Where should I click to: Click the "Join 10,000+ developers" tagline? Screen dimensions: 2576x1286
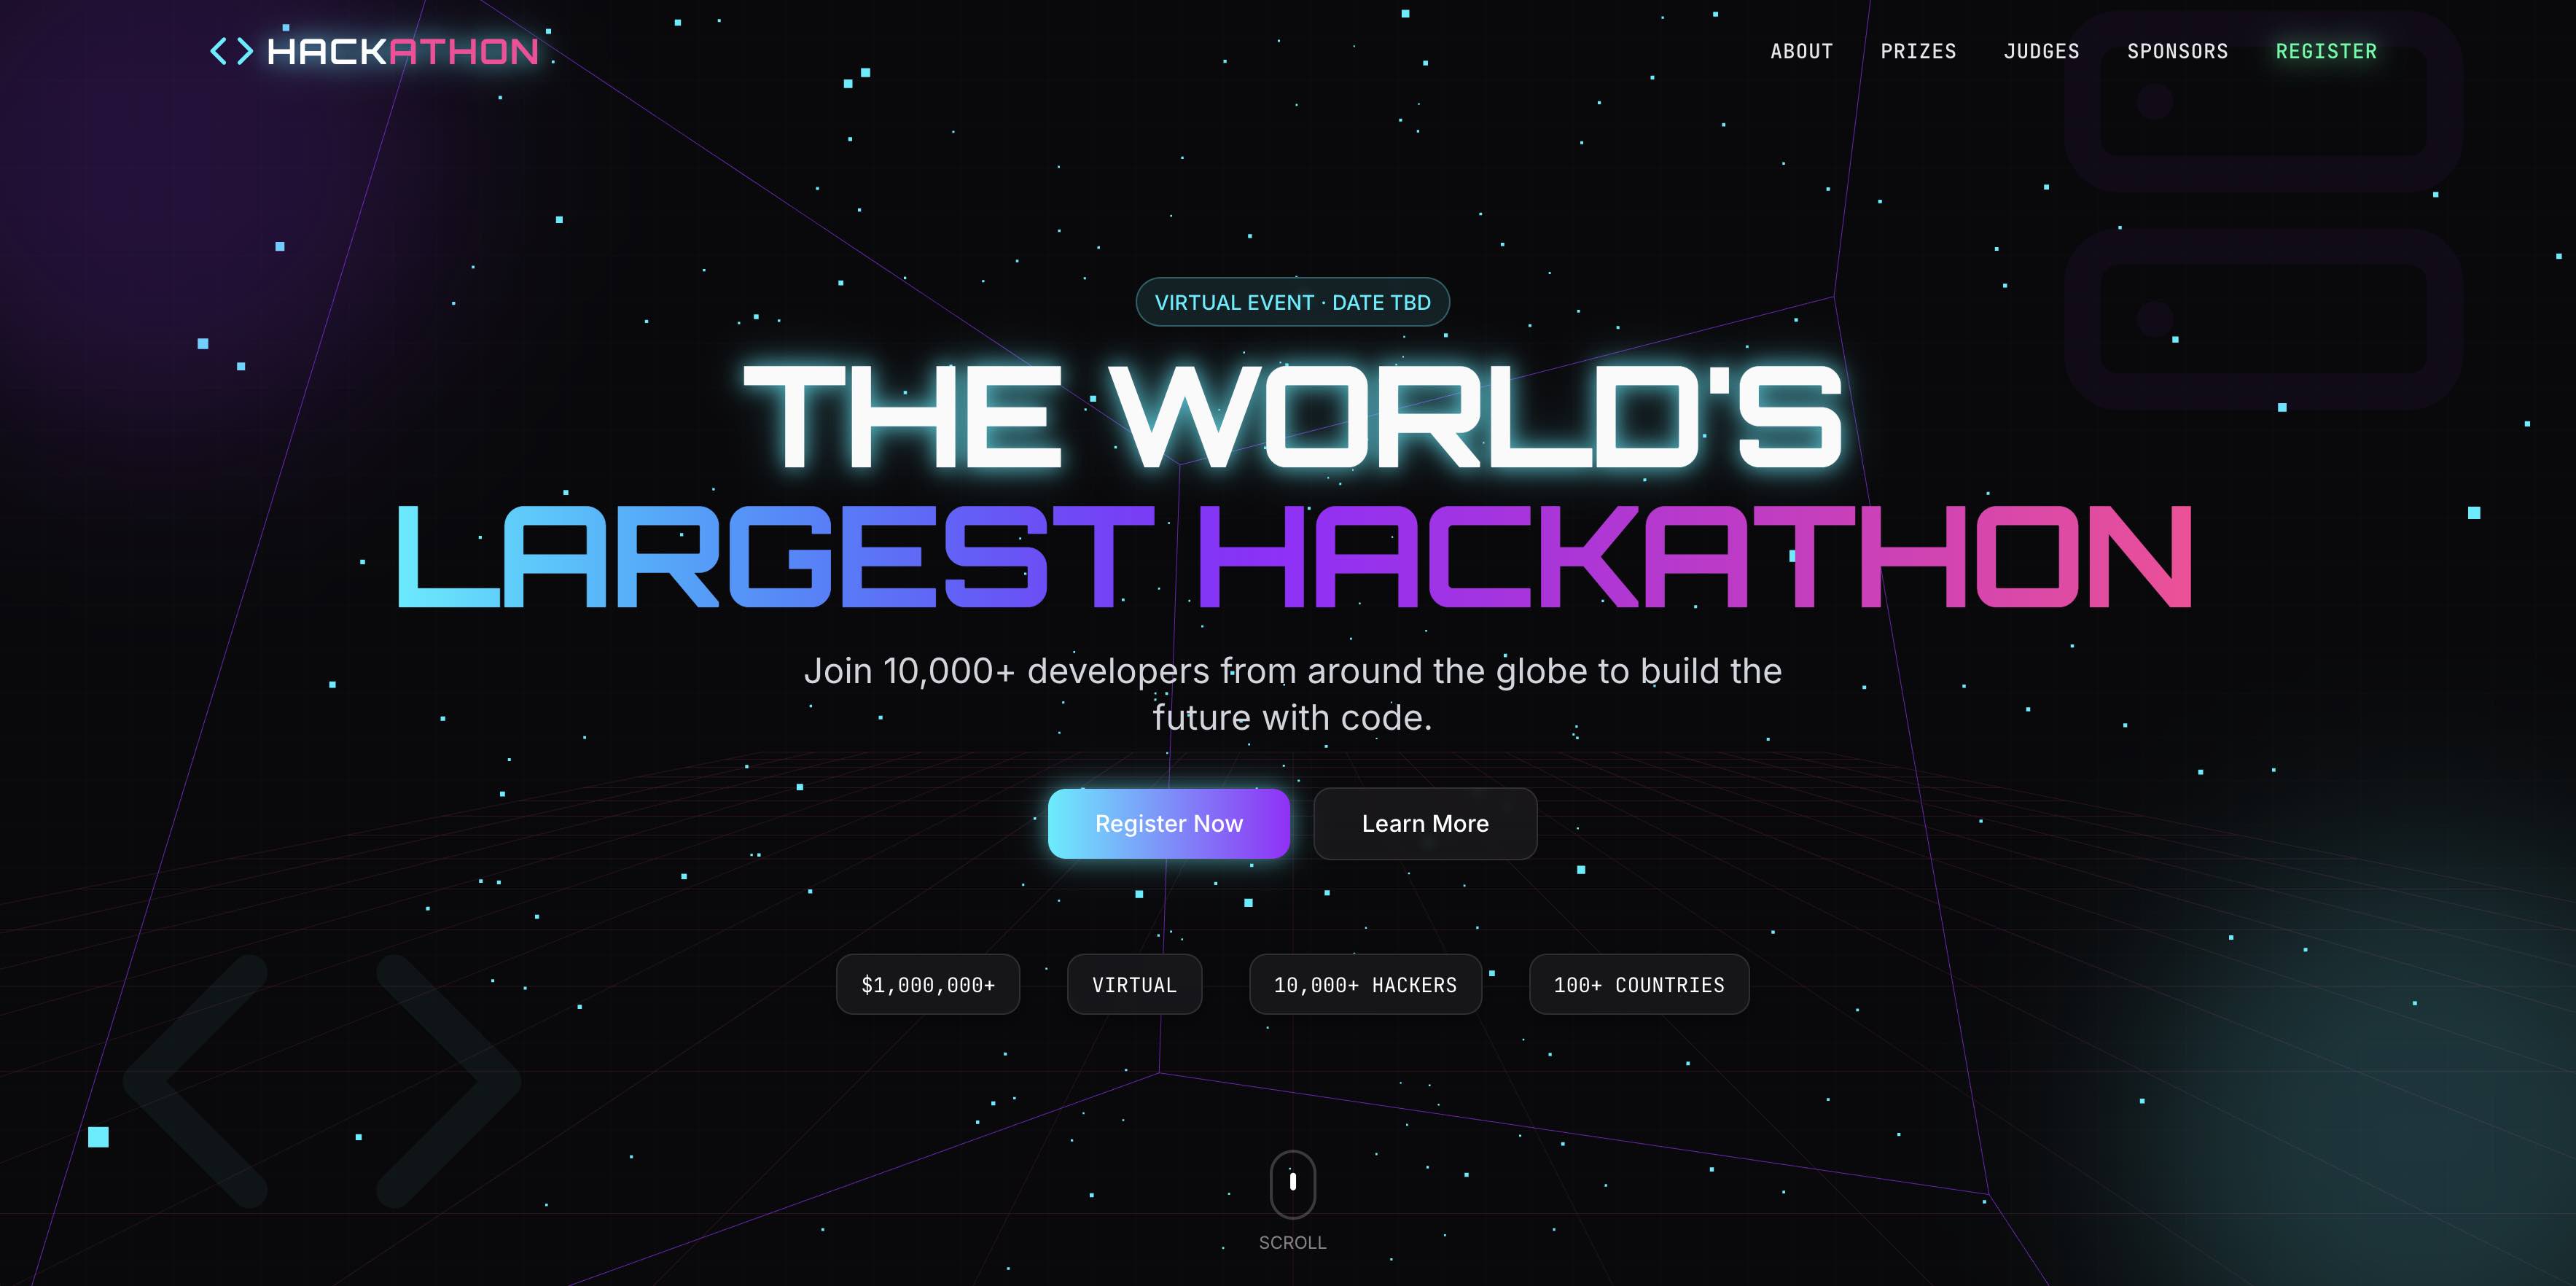[x=1292, y=694]
